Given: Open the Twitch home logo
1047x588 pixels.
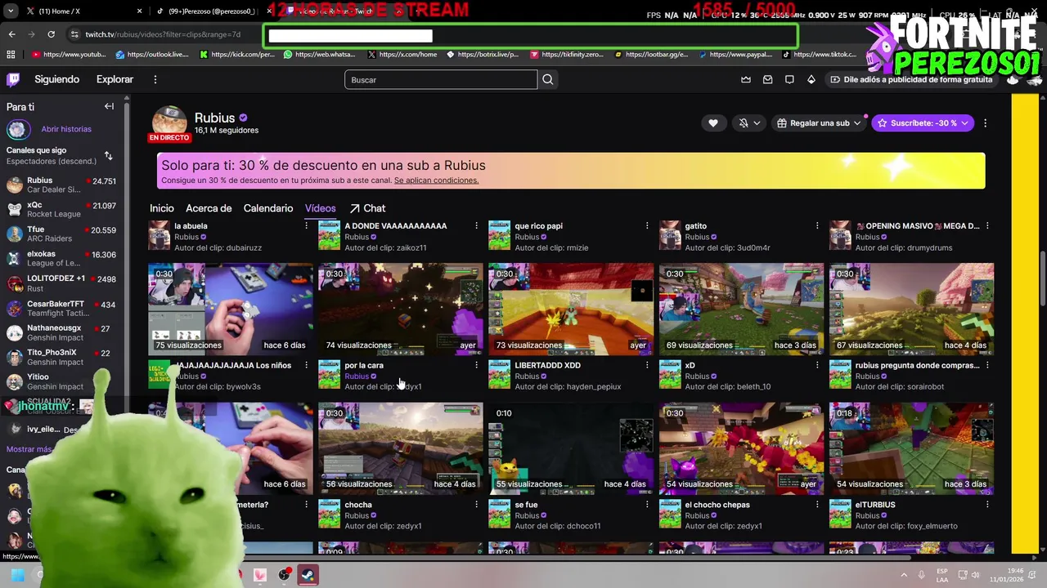Looking at the screenshot, I should pyautogui.click(x=13, y=79).
